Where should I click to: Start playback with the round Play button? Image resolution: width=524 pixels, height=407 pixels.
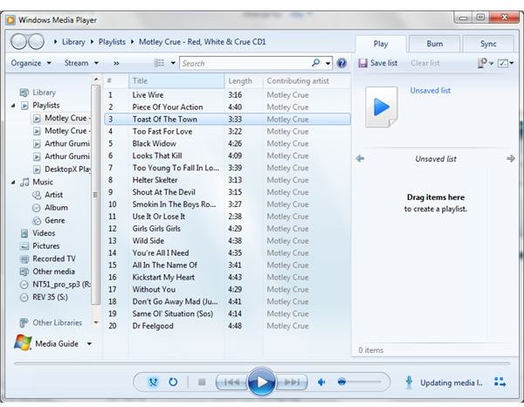tap(262, 382)
